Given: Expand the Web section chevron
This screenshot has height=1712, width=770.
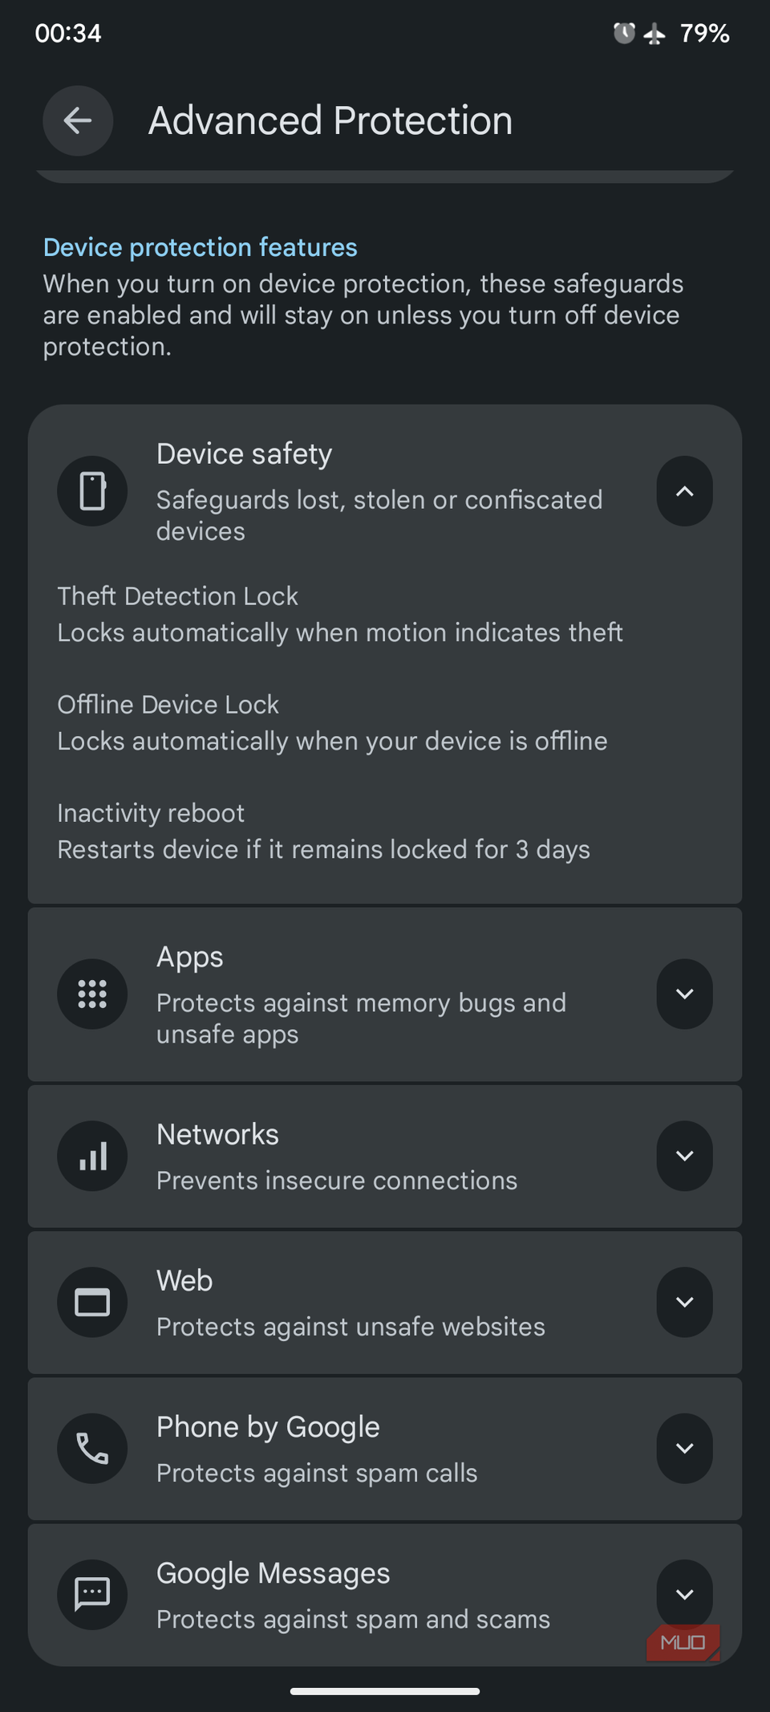Looking at the screenshot, I should tap(684, 1302).
